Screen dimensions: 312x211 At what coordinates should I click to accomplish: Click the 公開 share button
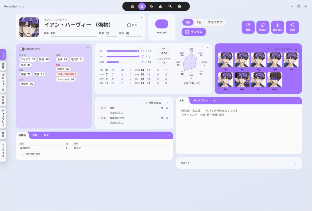pyautogui.click(x=292, y=27)
